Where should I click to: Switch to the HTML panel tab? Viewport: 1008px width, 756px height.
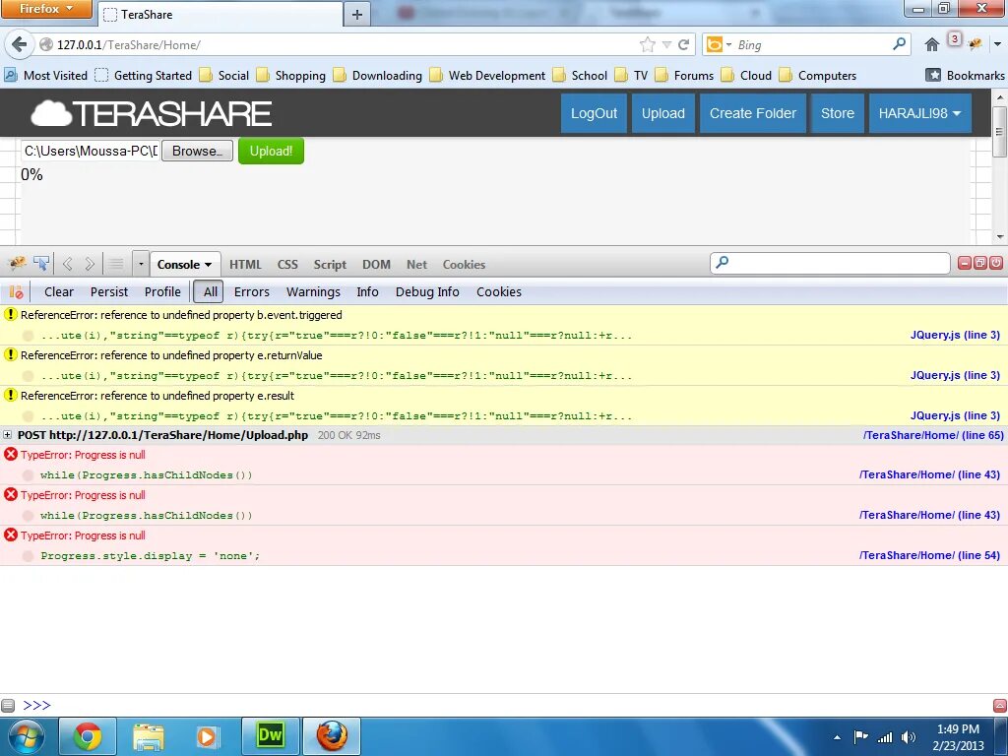(245, 264)
